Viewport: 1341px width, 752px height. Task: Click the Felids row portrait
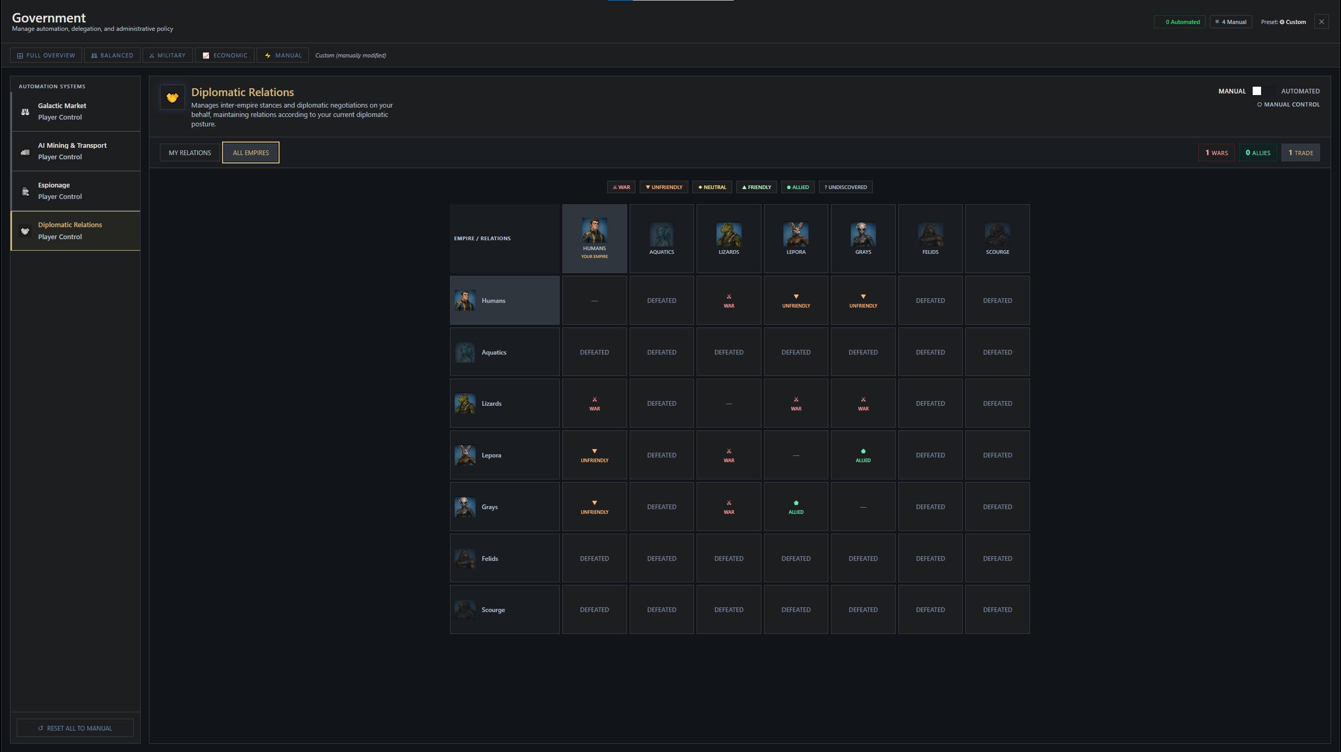[x=465, y=558]
